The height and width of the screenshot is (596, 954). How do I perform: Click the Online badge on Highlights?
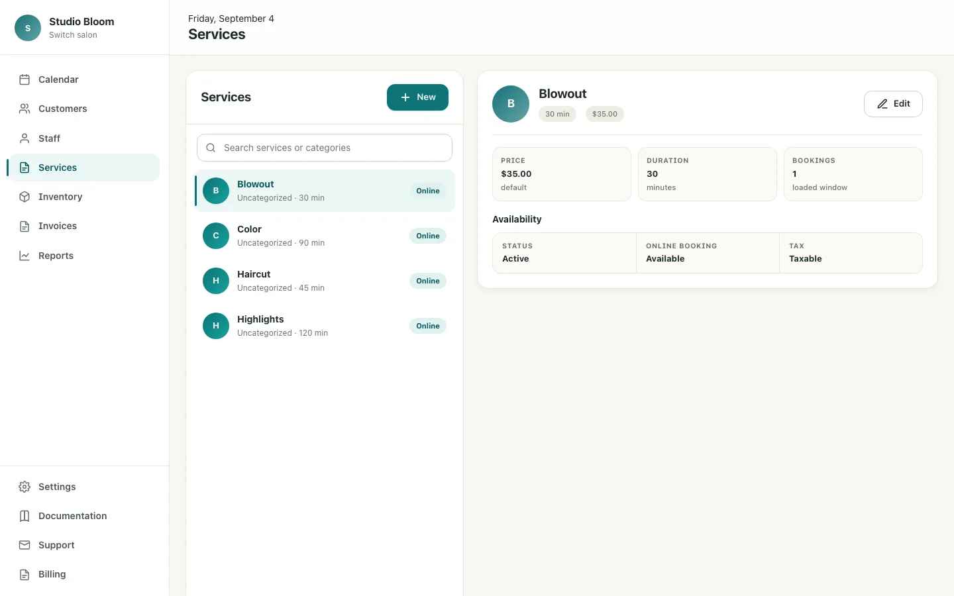click(x=428, y=326)
